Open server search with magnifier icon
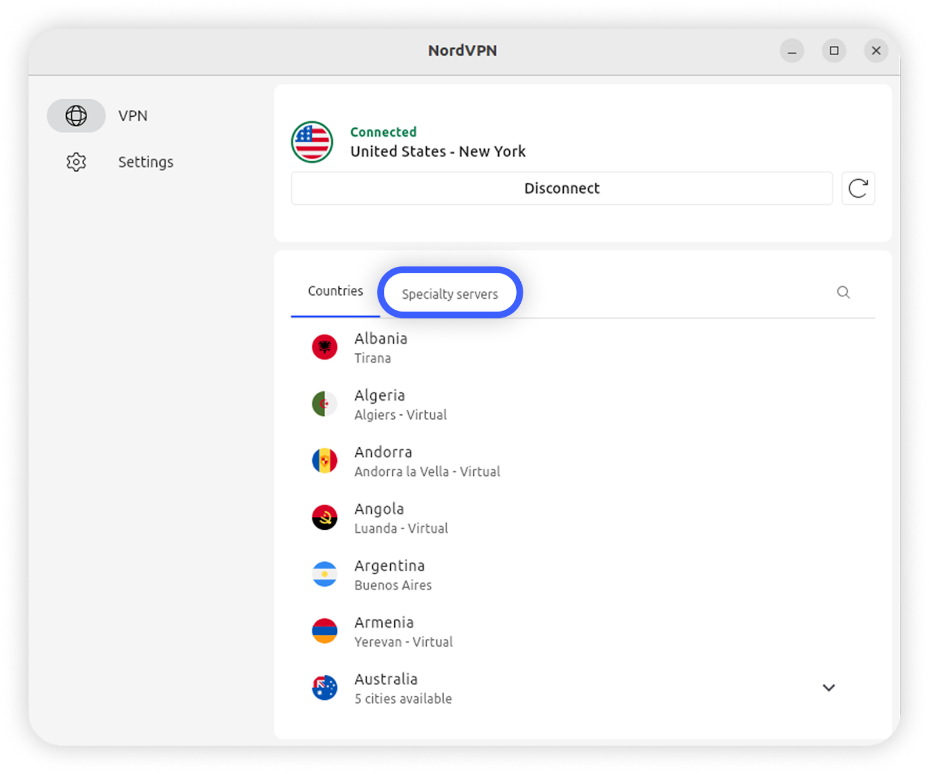 click(843, 292)
